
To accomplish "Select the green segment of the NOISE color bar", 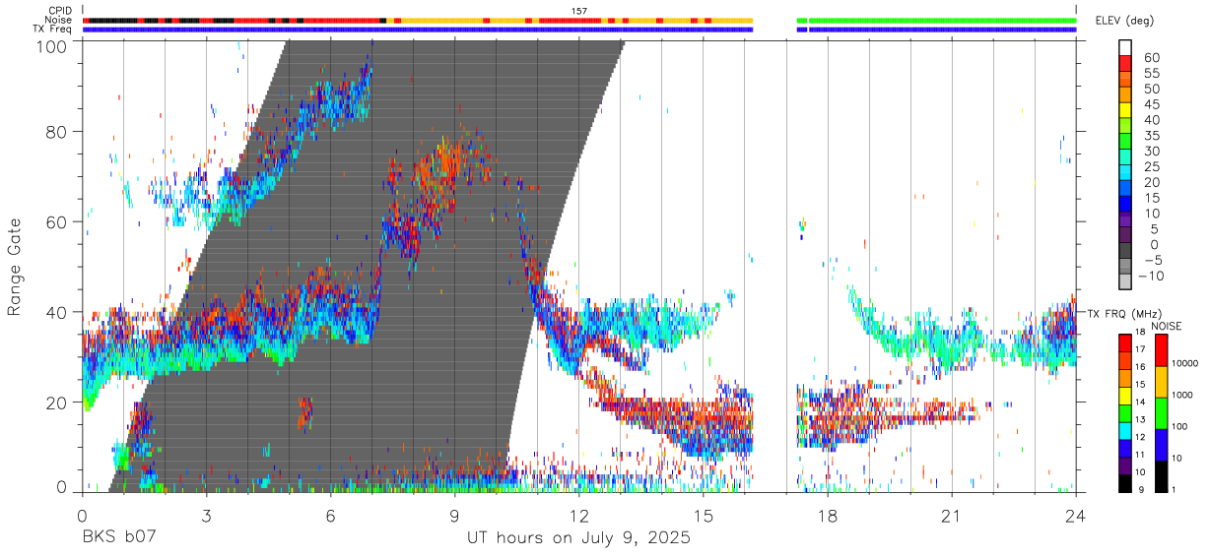I will pos(1162,412).
